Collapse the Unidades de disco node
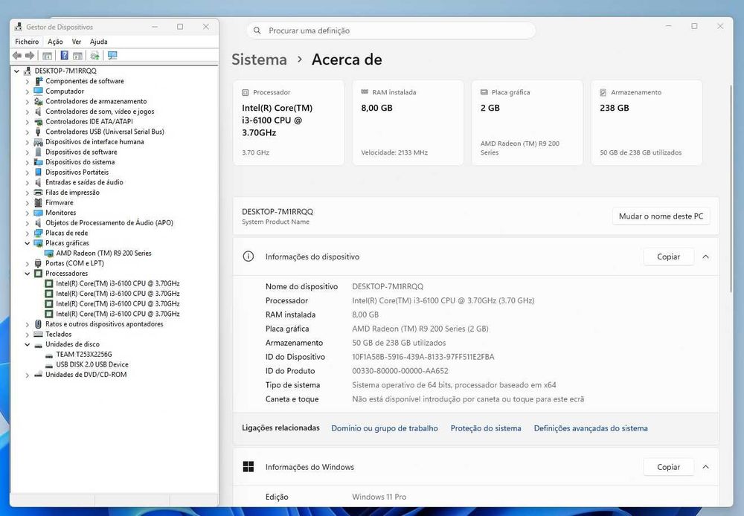 coord(27,344)
